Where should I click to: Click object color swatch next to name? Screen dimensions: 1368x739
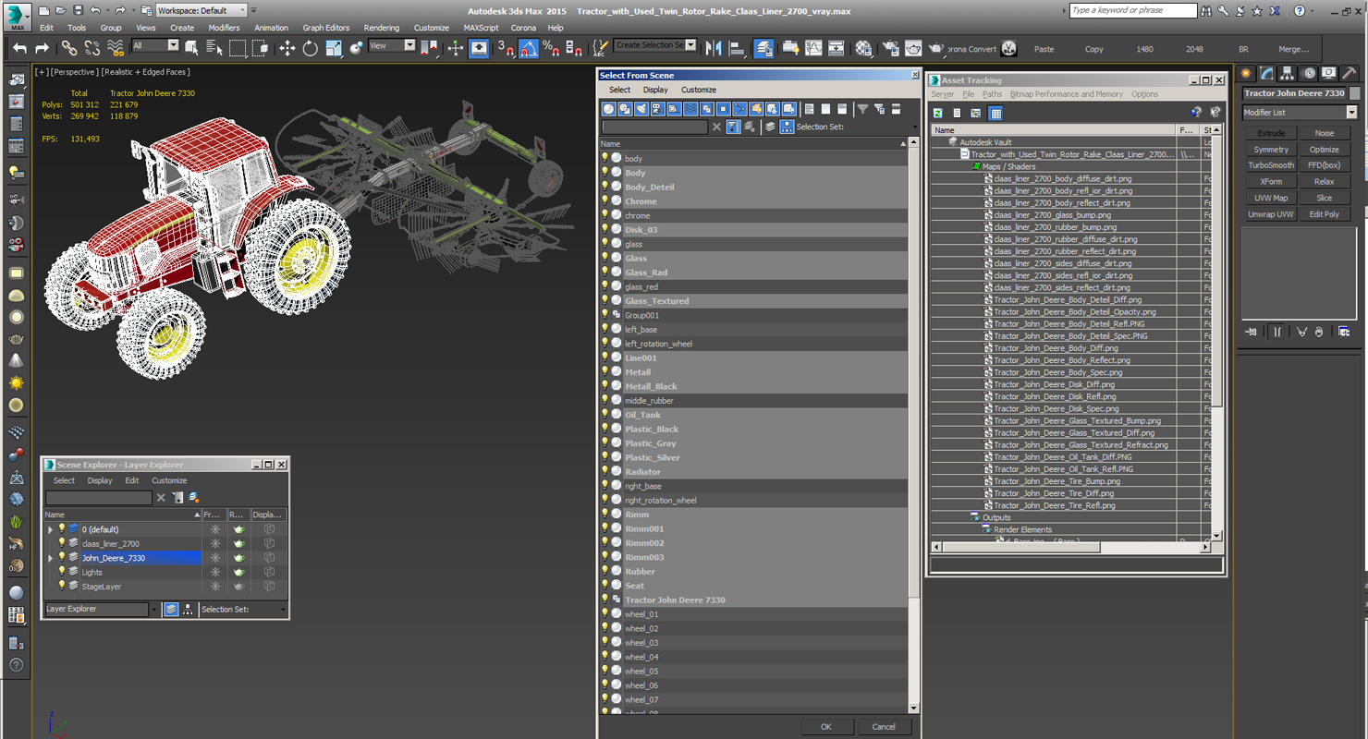point(1355,93)
